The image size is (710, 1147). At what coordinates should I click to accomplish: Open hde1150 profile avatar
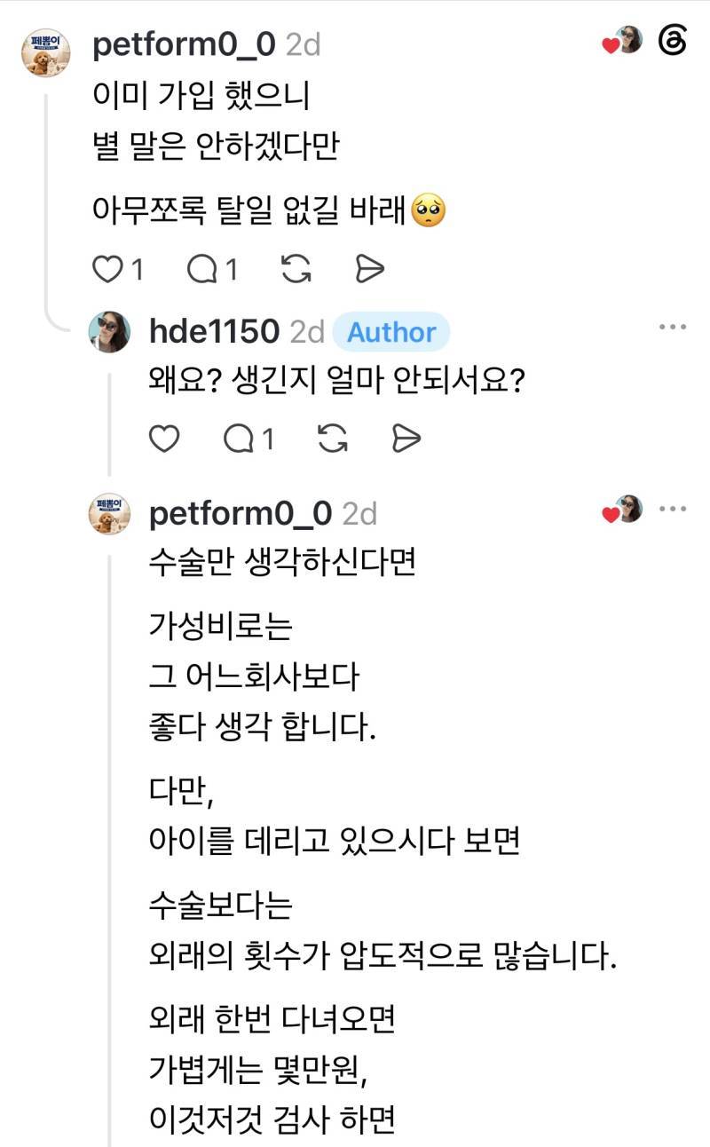110,332
